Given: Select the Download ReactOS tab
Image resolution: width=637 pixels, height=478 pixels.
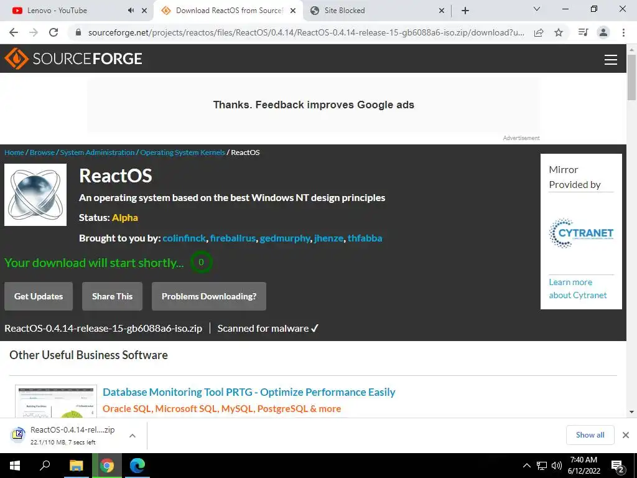Looking at the screenshot, I should click(x=230, y=11).
